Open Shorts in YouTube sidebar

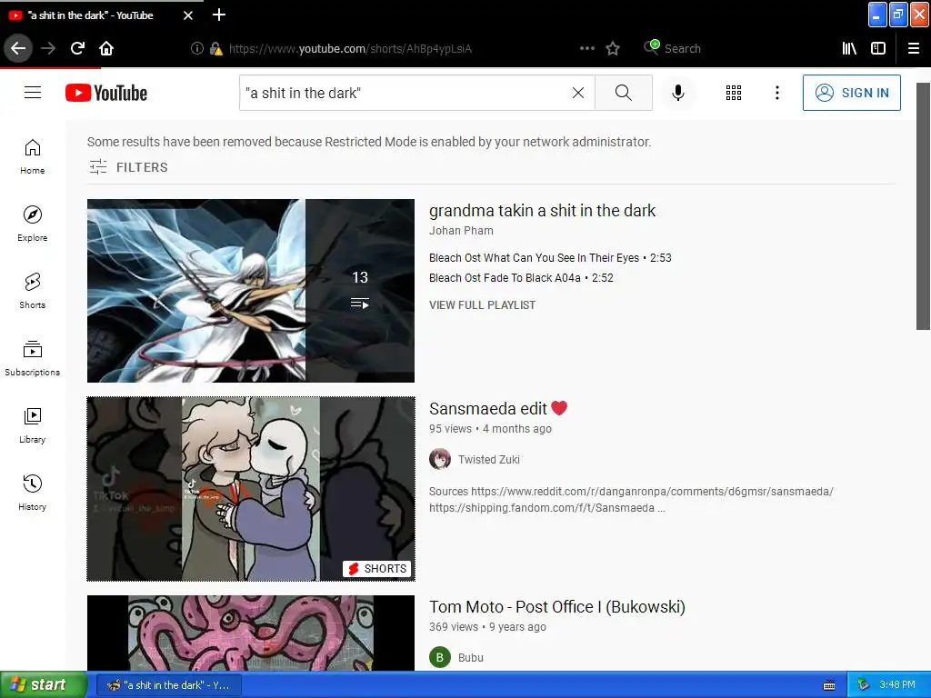pos(33,291)
